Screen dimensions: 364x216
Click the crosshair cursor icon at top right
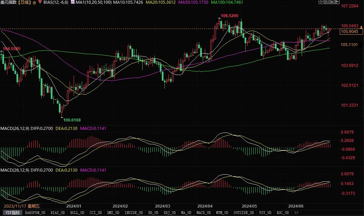[321, 2]
